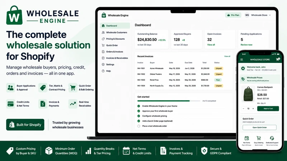Screen dimensions: 287x161
Task: Click the Credit Limits & Net Terms icon
Action: point(10,104)
